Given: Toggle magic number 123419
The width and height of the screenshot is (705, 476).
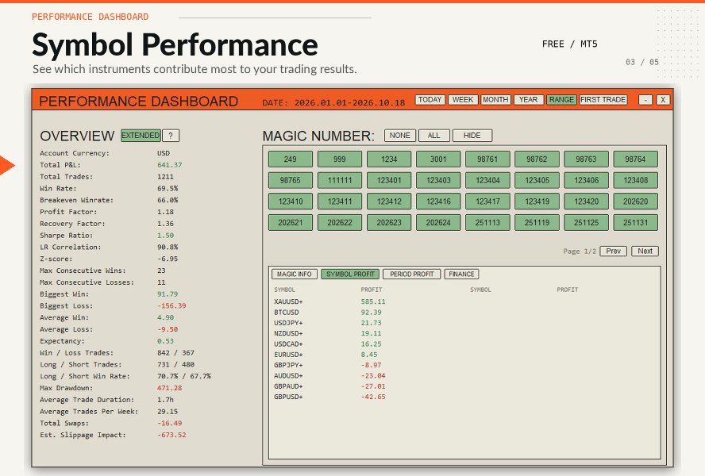Looking at the screenshot, I should coord(537,202).
